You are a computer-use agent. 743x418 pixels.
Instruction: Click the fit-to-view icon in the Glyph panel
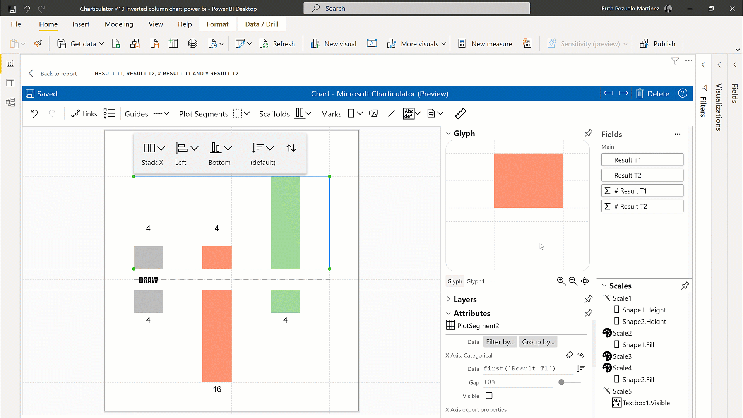click(585, 281)
